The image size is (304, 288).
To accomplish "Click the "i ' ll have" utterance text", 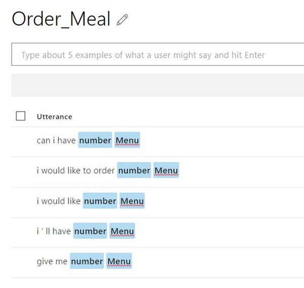I will (53, 232).
